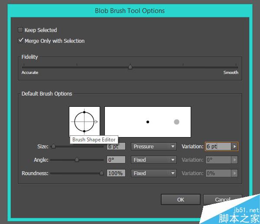Click the Accurate label under Fidelity

click(30, 73)
